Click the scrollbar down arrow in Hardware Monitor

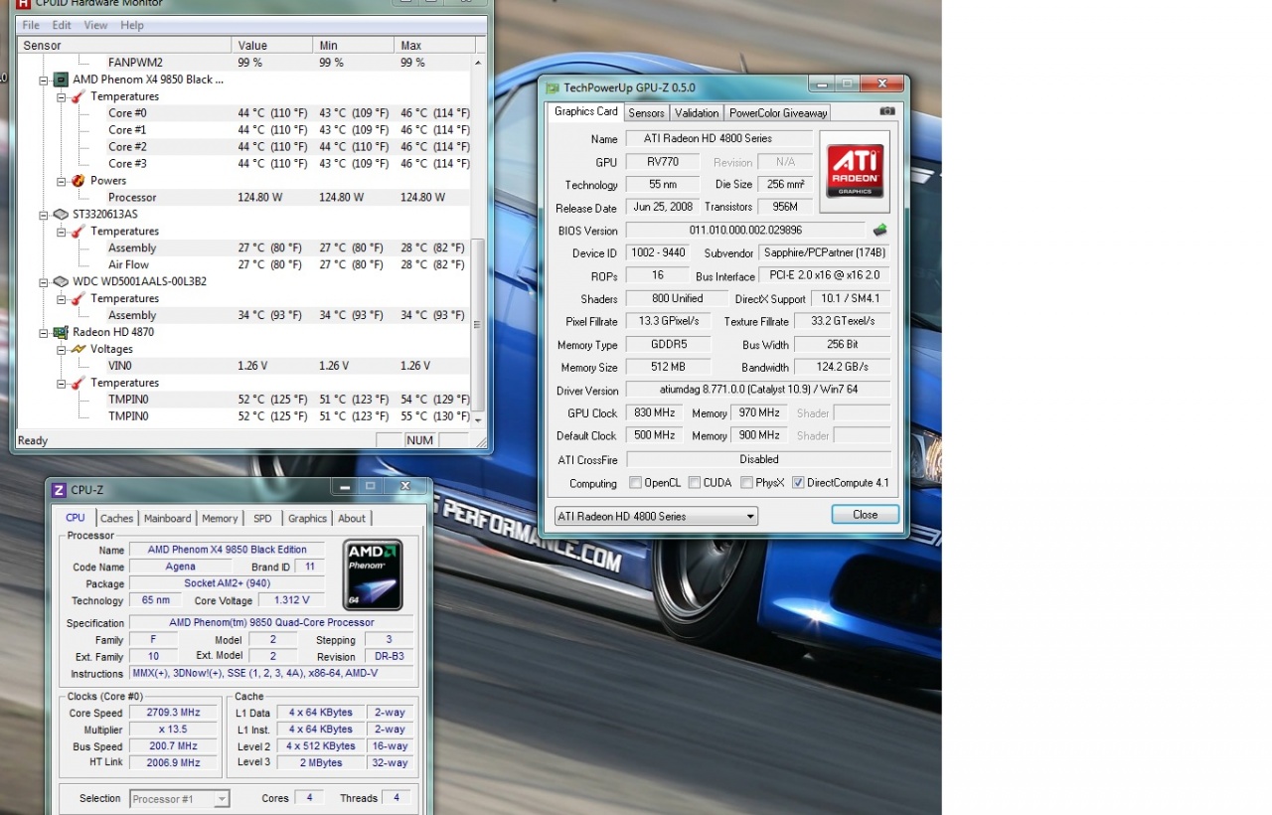(x=478, y=419)
